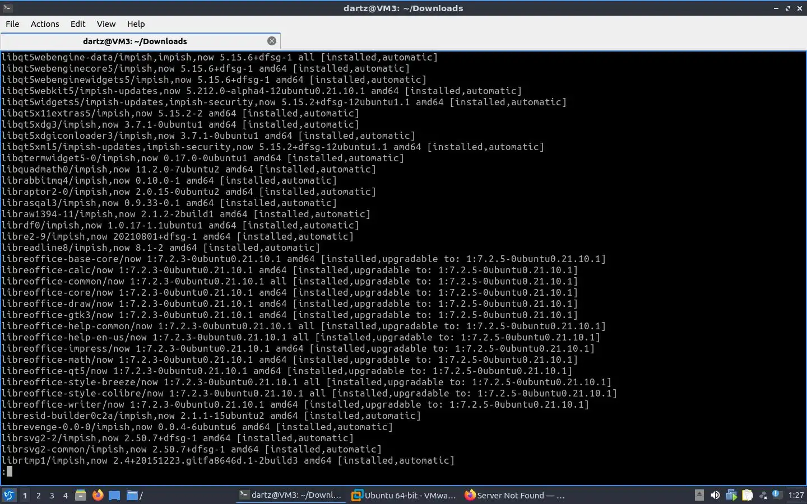Switch to Server Not Found Firefox taskbar entry

[516, 495]
